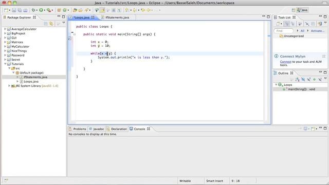Viewport: 329px width, 185px height.
Task: Click the Search flashlight toolbar icon
Action: 86,10
